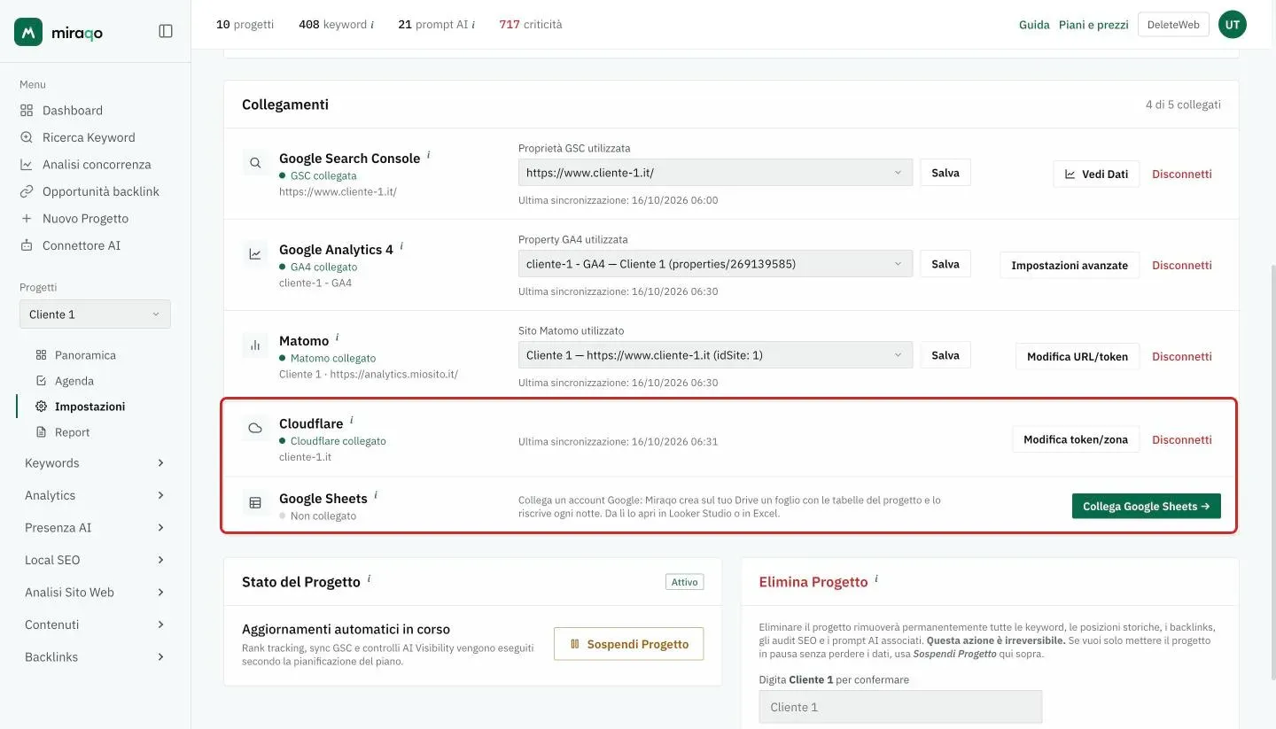Click info icon beside Matomo title
The height and width of the screenshot is (729, 1276).
pyautogui.click(x=338, y=337)
